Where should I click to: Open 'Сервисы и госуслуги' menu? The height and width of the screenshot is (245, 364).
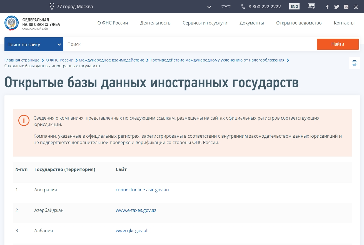tap(205, 23)
